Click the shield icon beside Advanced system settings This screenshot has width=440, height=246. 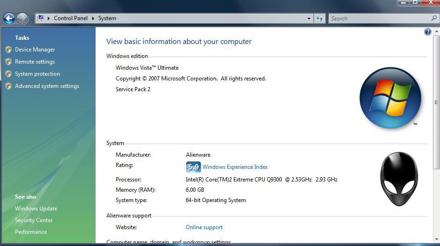pos(8,86)
